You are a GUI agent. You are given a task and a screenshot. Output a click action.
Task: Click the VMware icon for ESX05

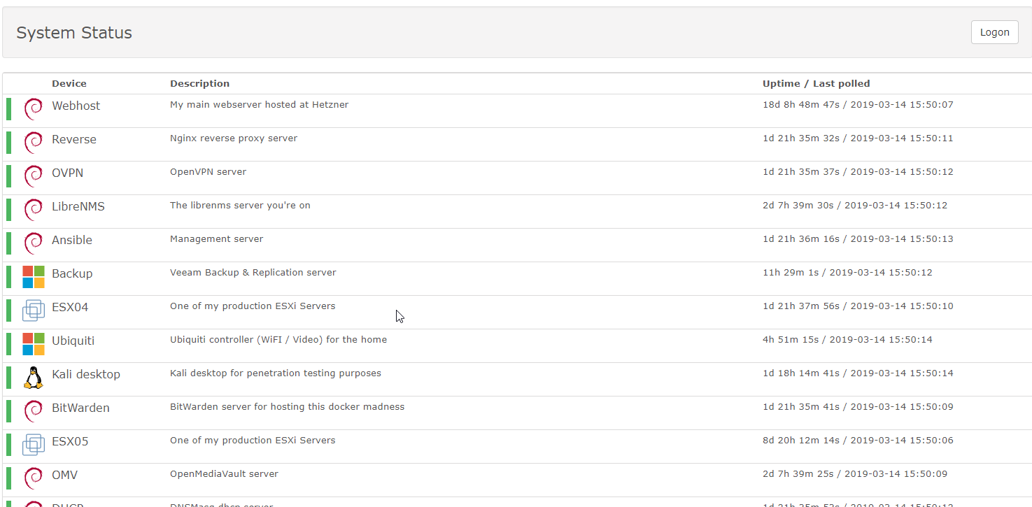click(33, 445)
